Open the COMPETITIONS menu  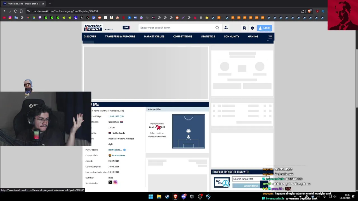point(183,37)
